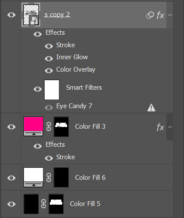Select the Smart Filters mask thumbnail
184x218 pixels.
[x=52, y=90]
